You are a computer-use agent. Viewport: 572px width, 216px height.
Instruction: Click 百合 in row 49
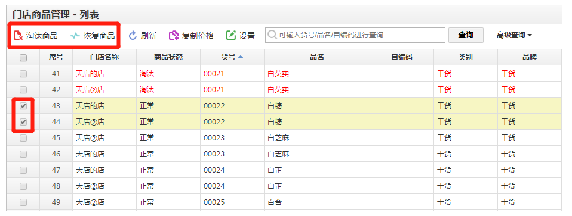click(x=275, y=202)
